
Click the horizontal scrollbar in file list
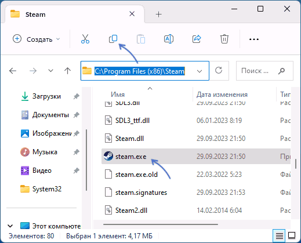coord(161,224)
